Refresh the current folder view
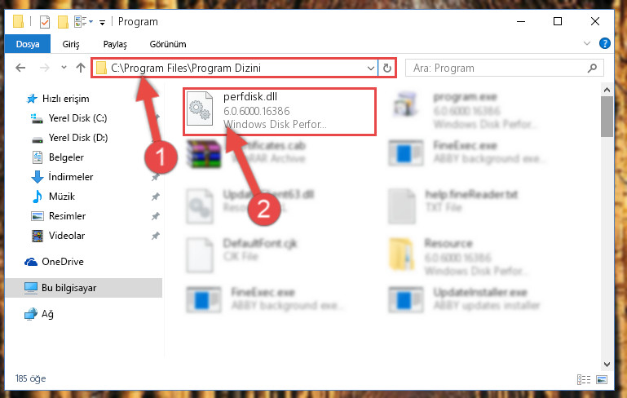 point(386,68)
